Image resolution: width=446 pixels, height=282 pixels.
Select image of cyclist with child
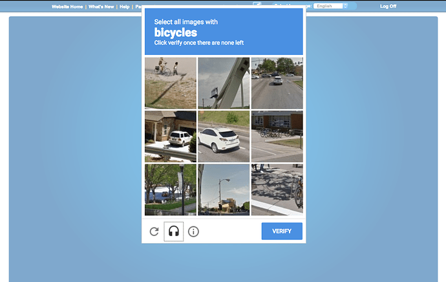point(171,83)
